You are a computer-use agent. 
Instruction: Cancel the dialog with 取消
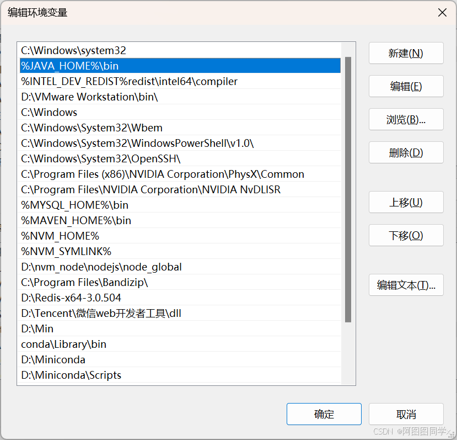pos(406,414)
